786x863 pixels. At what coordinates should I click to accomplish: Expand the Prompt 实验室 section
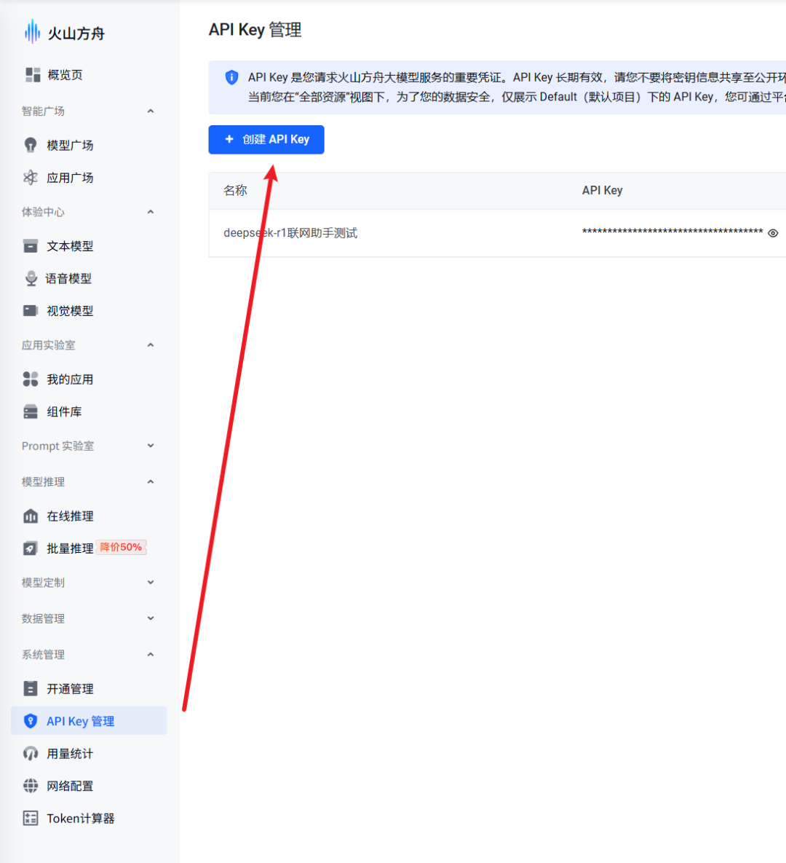point(151,446)
